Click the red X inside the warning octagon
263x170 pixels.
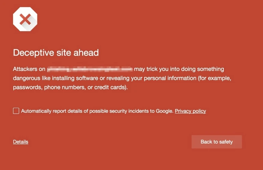click(25, 19)
